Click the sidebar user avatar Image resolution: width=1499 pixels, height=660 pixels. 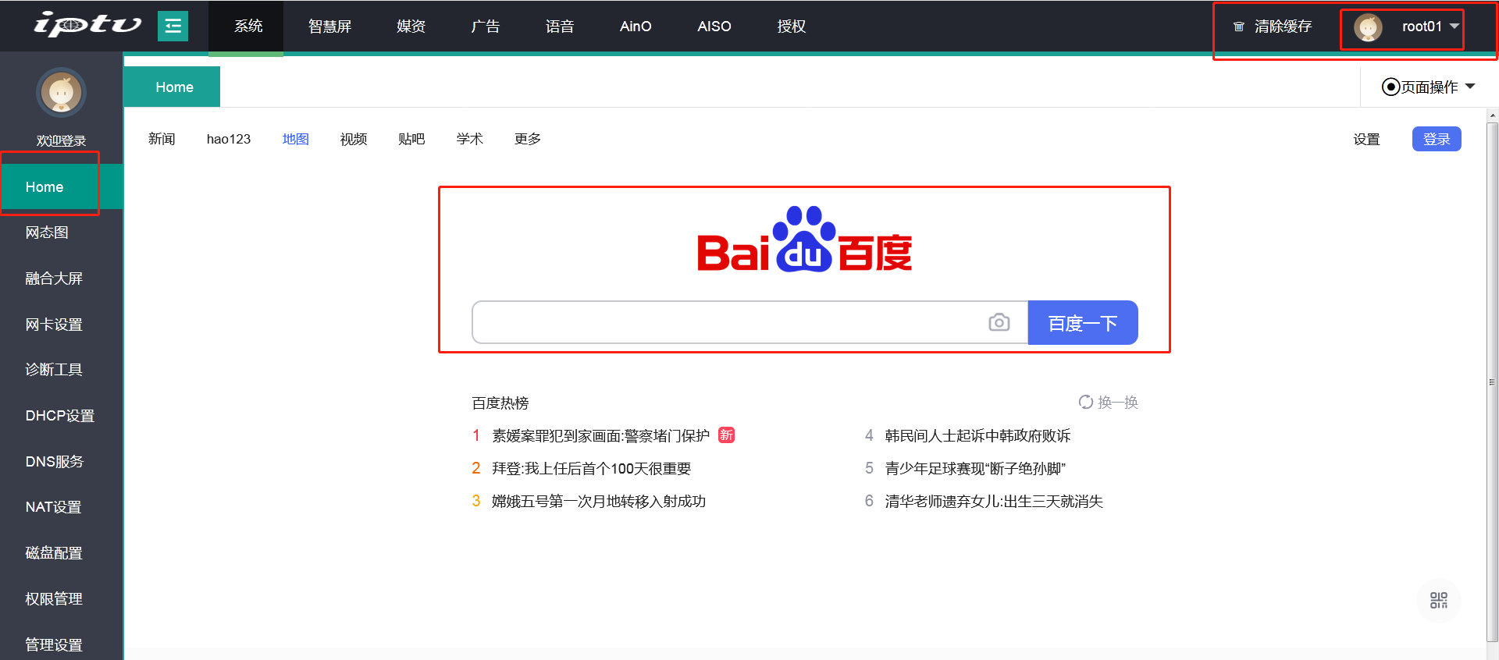(x=61, y=93)
